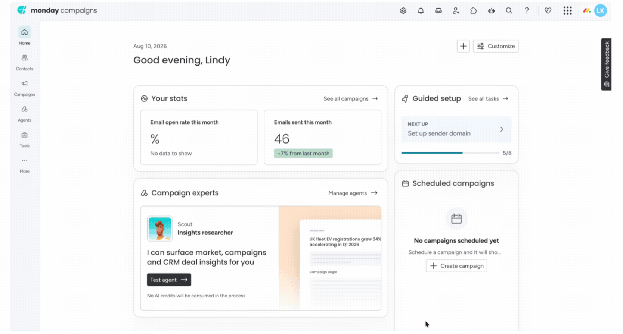Image resolution: width=623 pixels, height=334 pixels.
Task: Open the Email open rate stat card
Action: (199, 137)
